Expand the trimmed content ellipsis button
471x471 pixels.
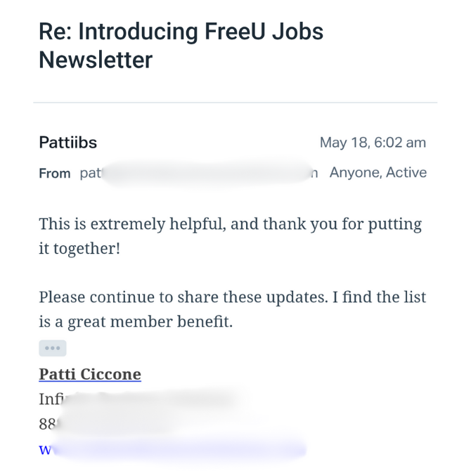[53, 348]
